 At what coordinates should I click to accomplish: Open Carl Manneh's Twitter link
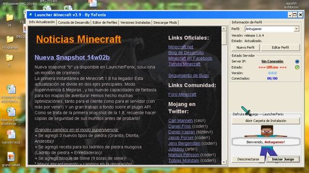pos(181,121)
